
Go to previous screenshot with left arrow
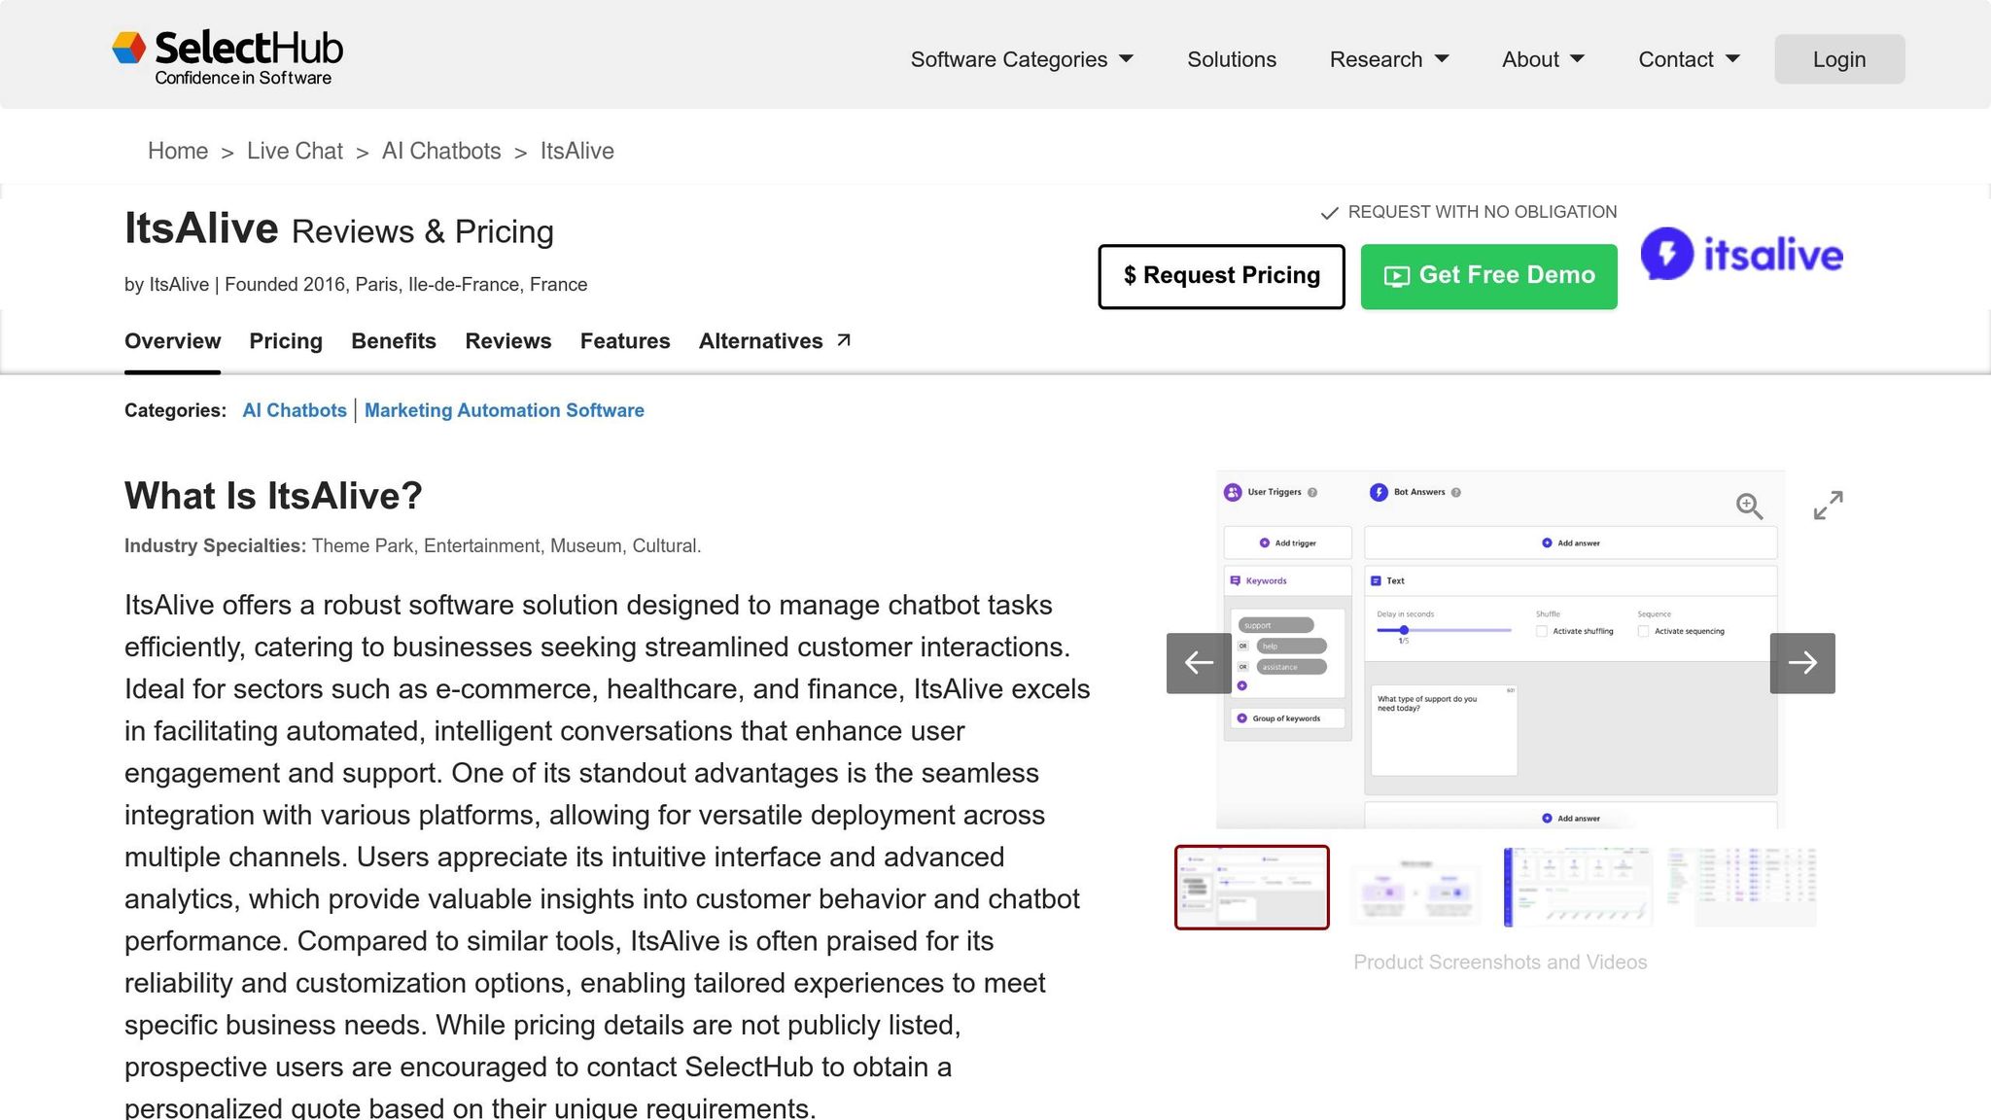1199,663
